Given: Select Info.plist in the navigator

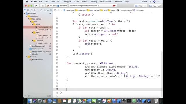Looking at the screenshot, I should 35,54.
